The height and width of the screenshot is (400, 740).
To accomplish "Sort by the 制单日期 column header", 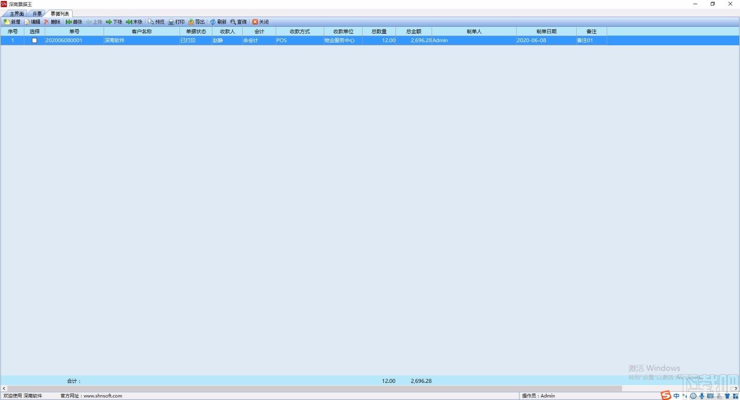I will 546,31.
